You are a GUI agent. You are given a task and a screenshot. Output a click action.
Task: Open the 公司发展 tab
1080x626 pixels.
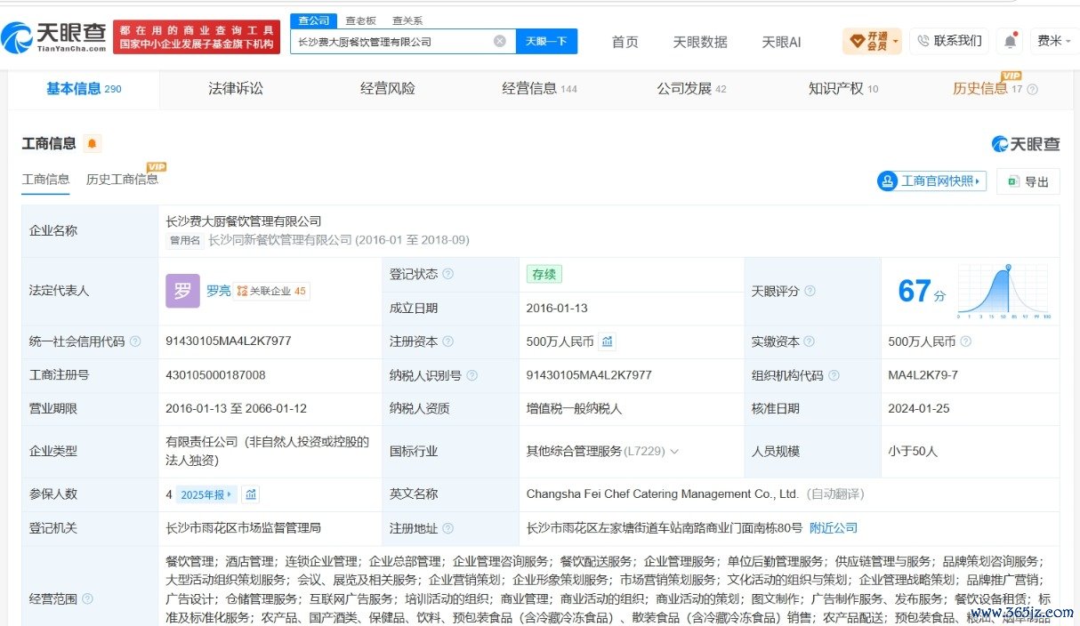(691, 88)
